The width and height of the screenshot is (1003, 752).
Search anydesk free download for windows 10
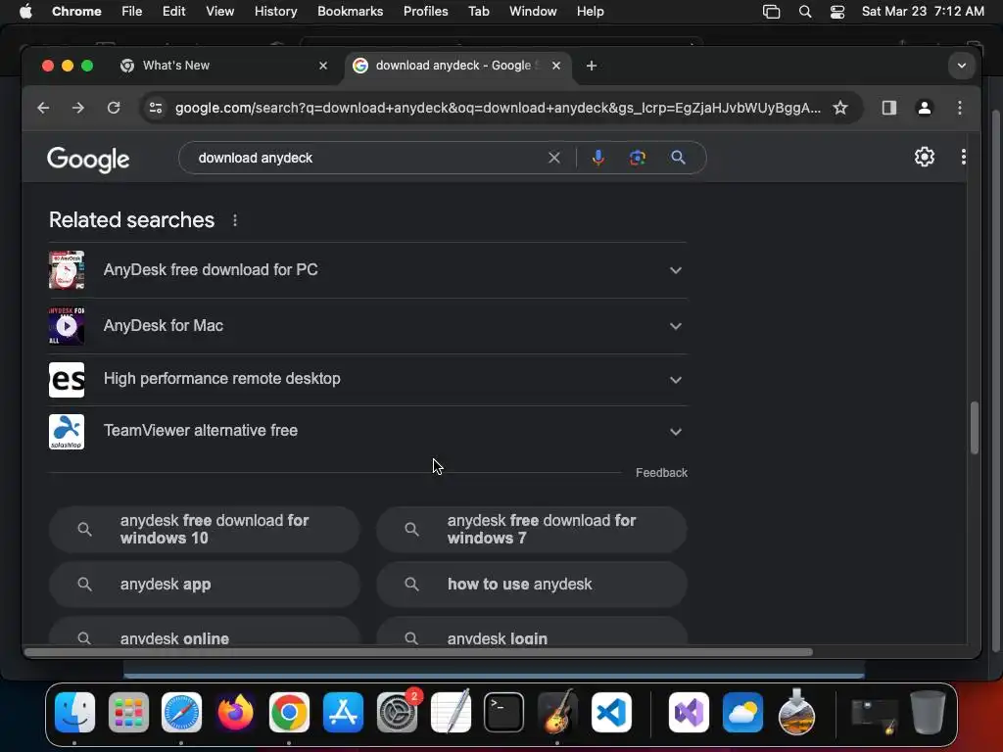click(x=204, y=530)
